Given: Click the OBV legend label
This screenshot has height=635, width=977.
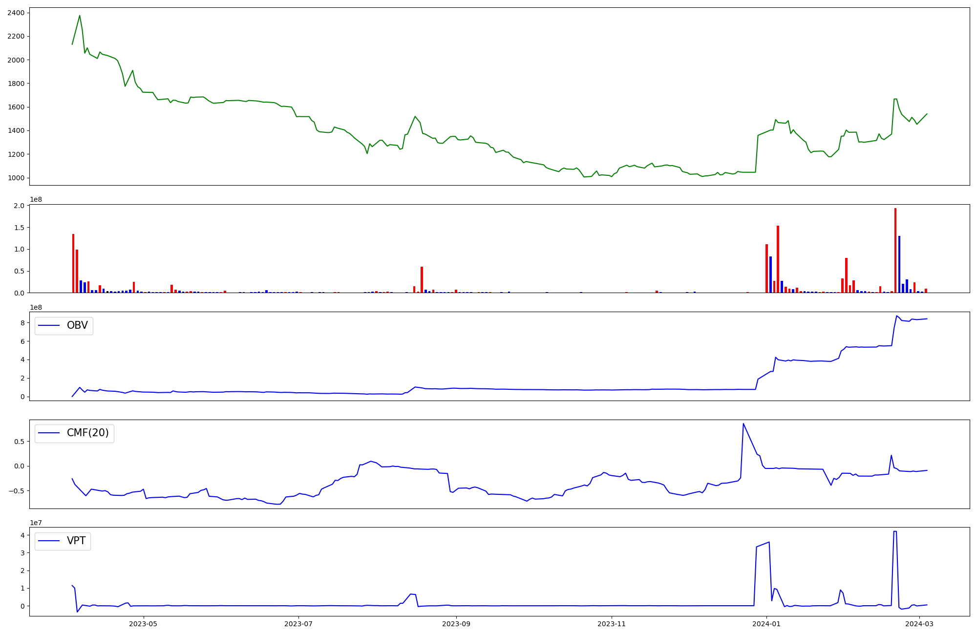Looking at the screenshot, I should [77, 325].
